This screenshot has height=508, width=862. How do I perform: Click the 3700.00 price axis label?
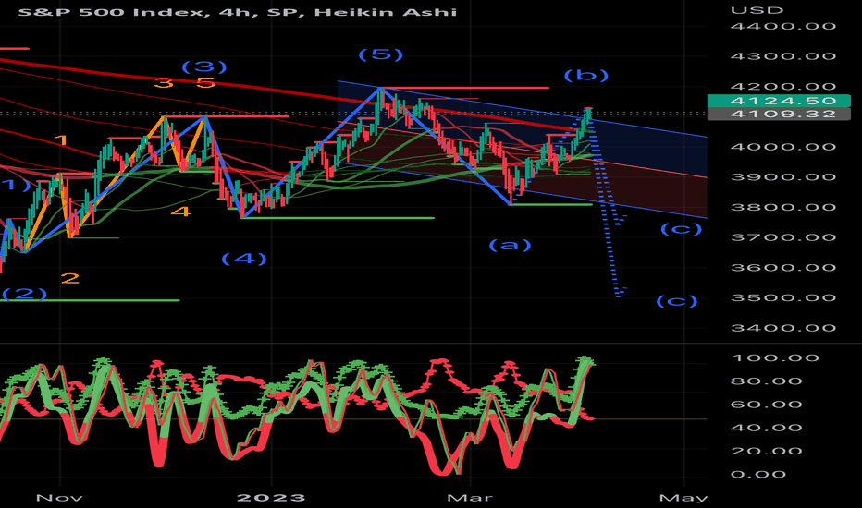pos(783,237)
